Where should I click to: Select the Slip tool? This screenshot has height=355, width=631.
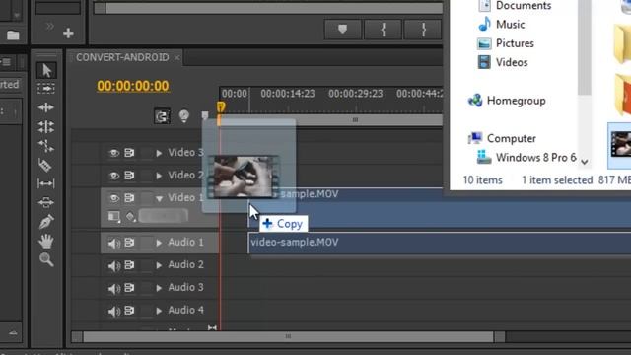pyautogui.click(x=46, y=183)
